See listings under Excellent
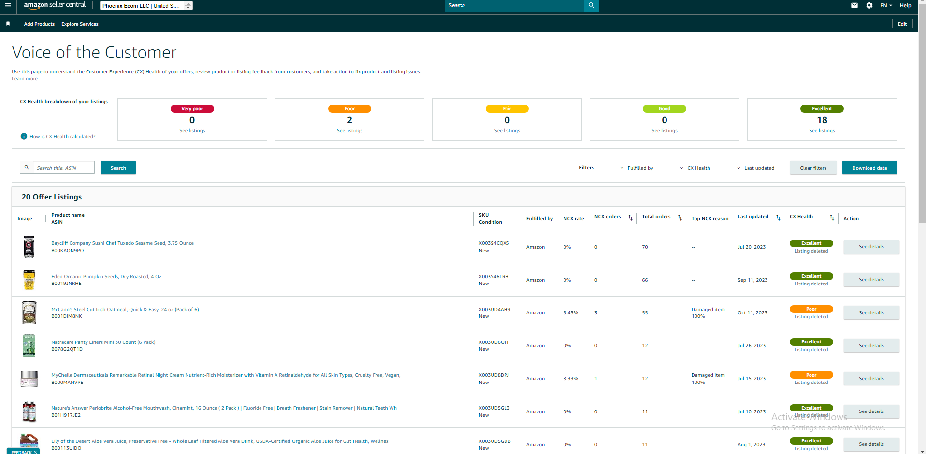The height and width of the screenshot is (454, 926). click(x=822, y=131)
